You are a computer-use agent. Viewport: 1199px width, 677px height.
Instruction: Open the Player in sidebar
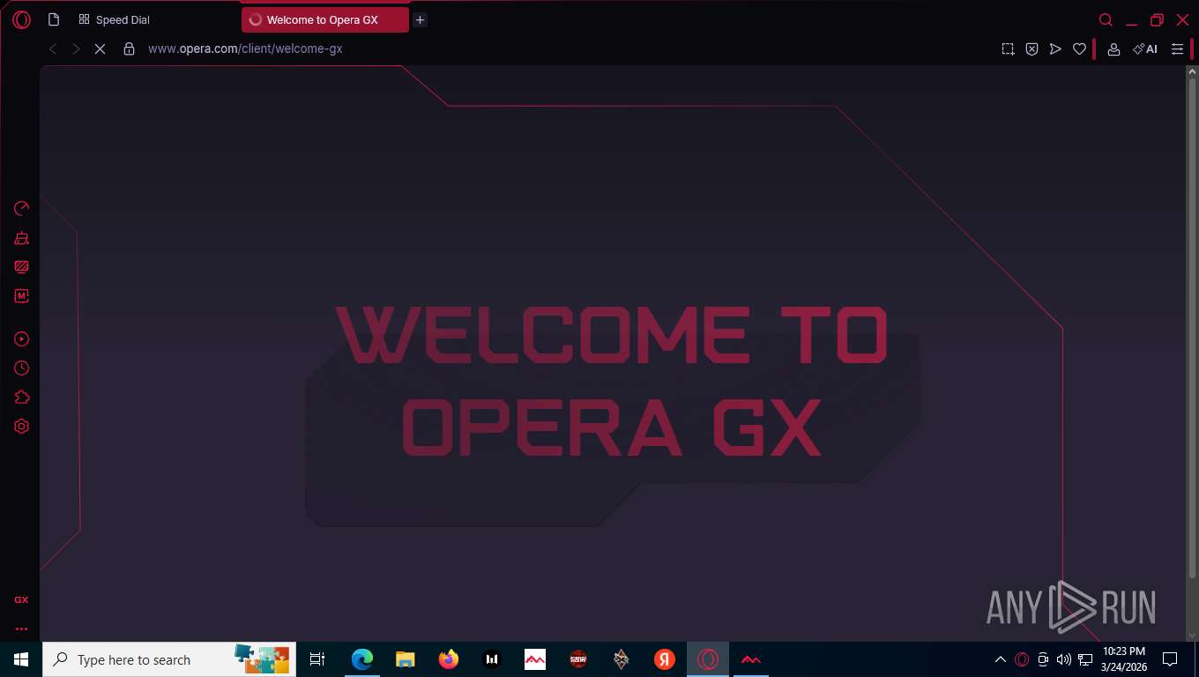point(22,339)
